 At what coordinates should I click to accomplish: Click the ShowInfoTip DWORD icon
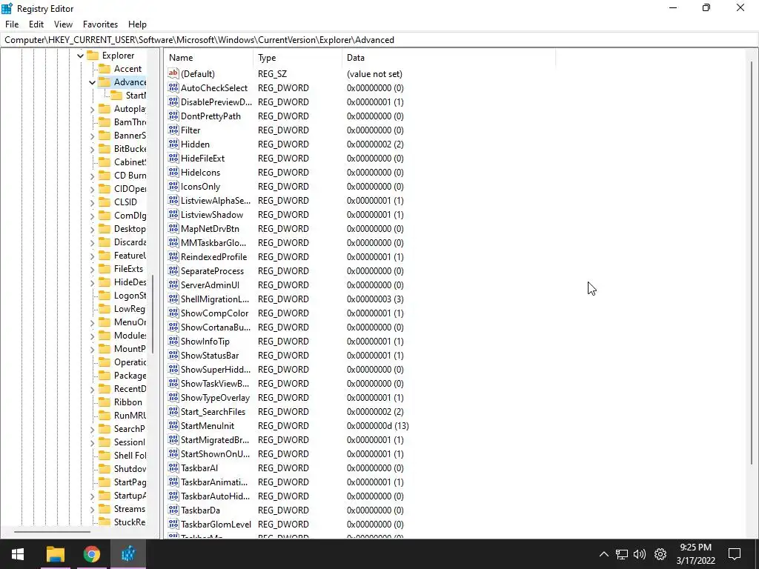coord(173,341)
